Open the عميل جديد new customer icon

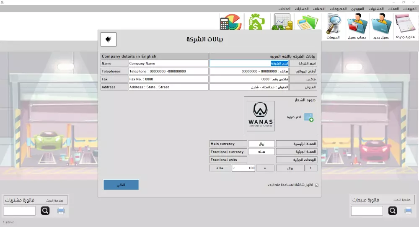[x=381, y=26]
